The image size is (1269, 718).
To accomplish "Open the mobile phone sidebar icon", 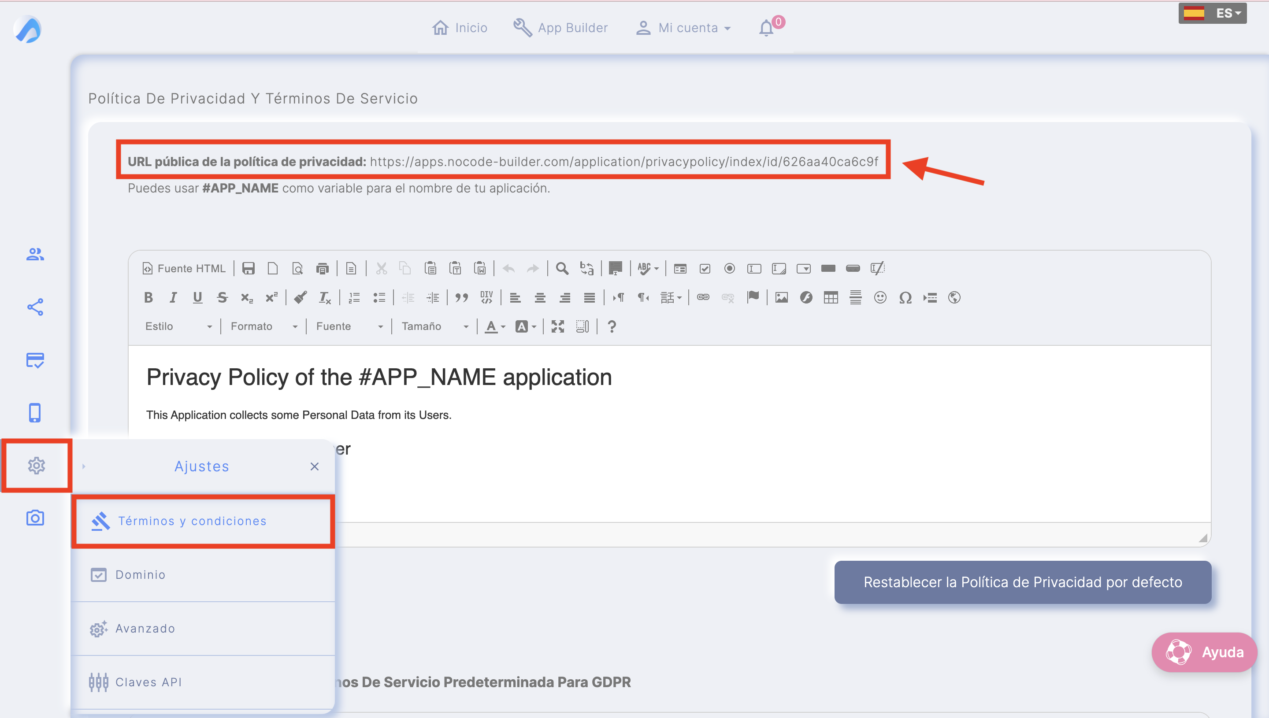I will coord(34,413).
